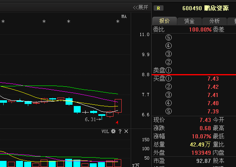Click the stock name 600490 鹏欣资源
The image size is (236, 167).
tap(205, 8)
